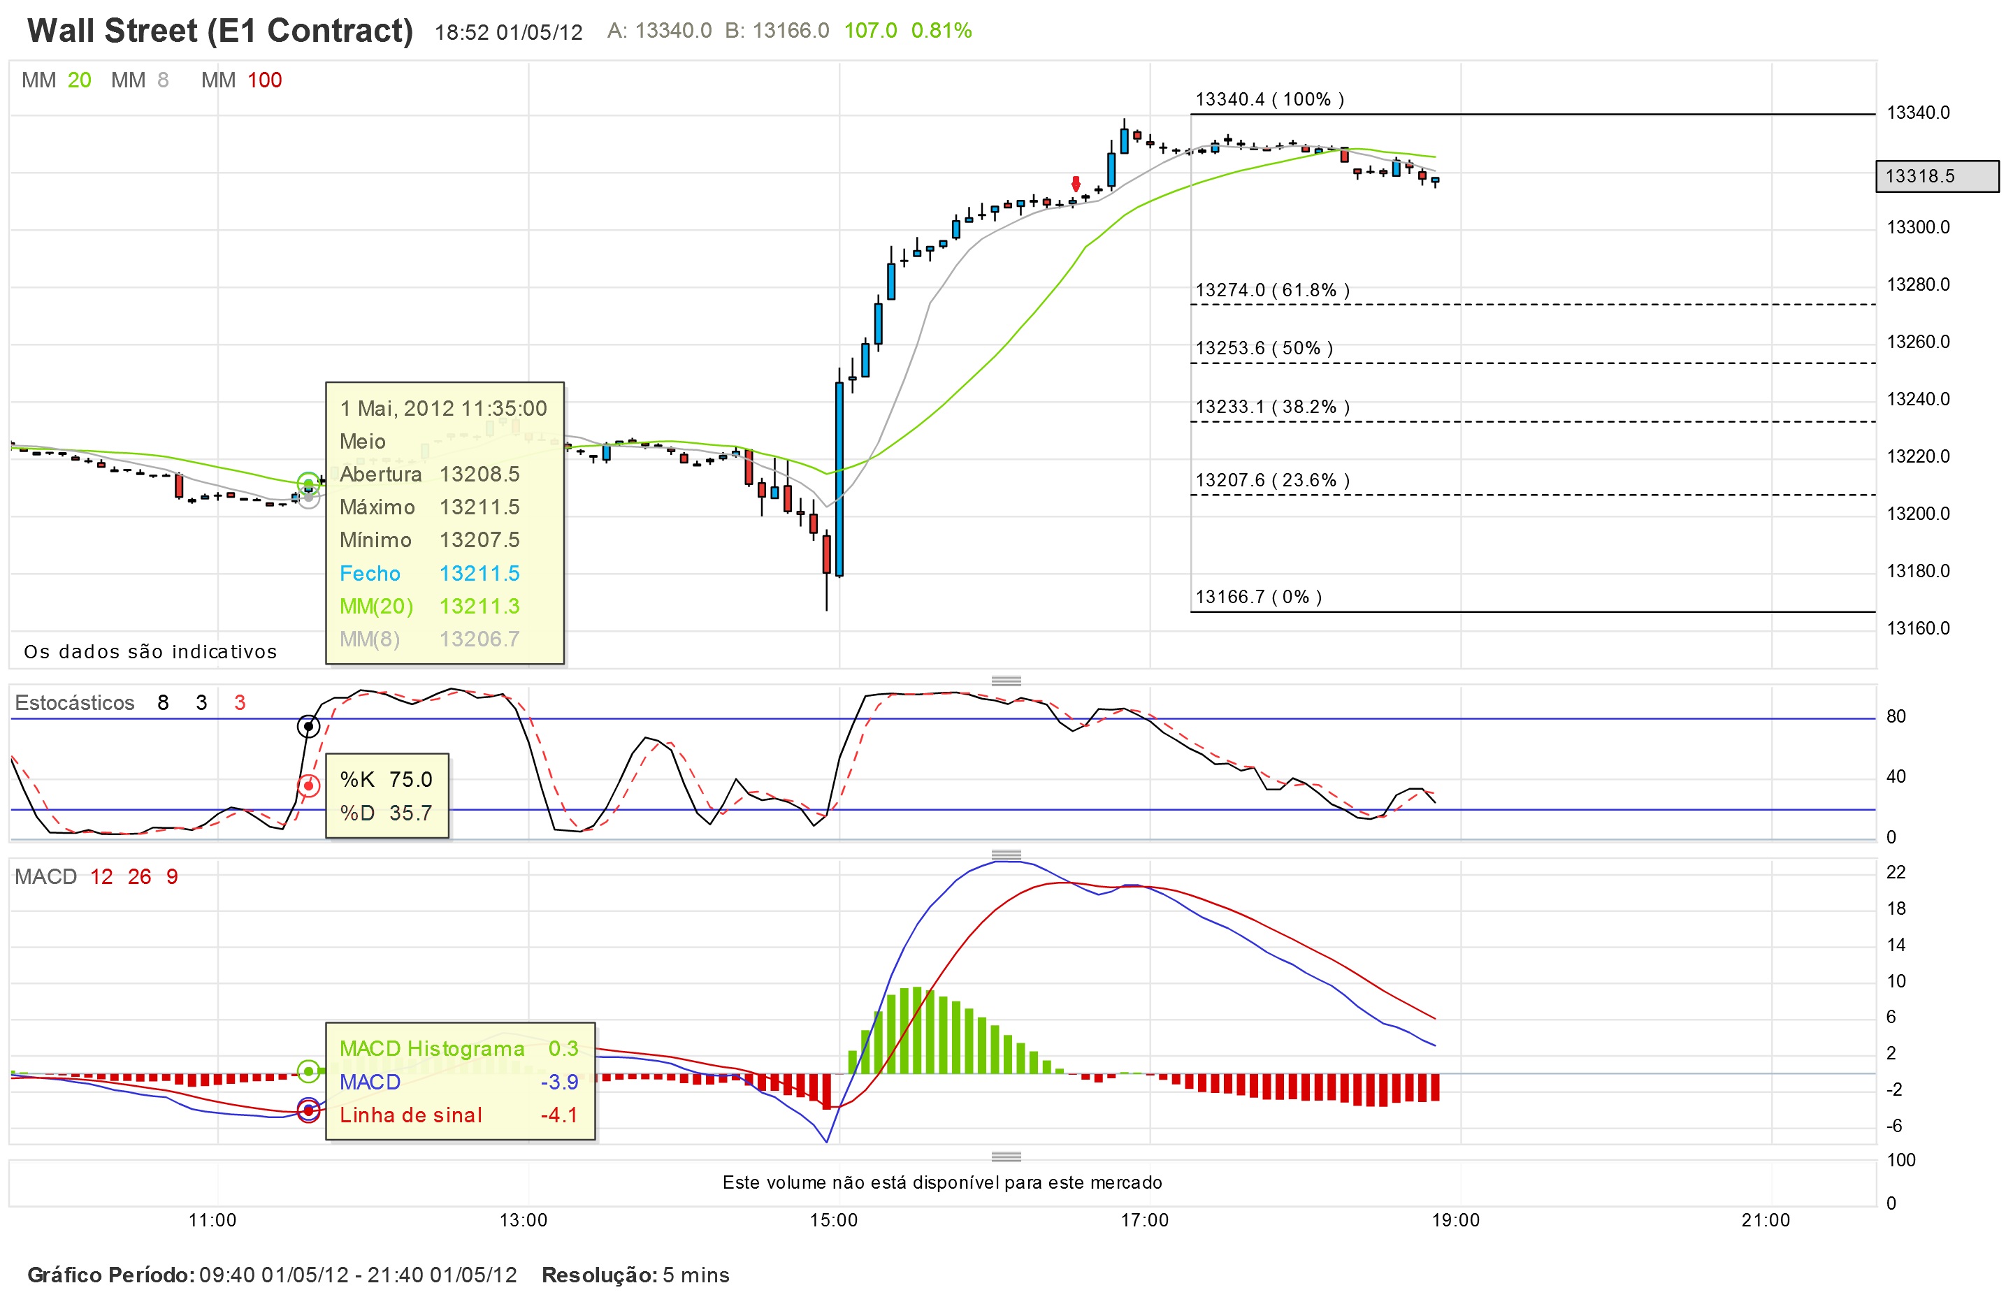Click the '80' level on the stochastic axis
The height and width of the screenshot is (1297, 2013).
[x=1896, y=717]
